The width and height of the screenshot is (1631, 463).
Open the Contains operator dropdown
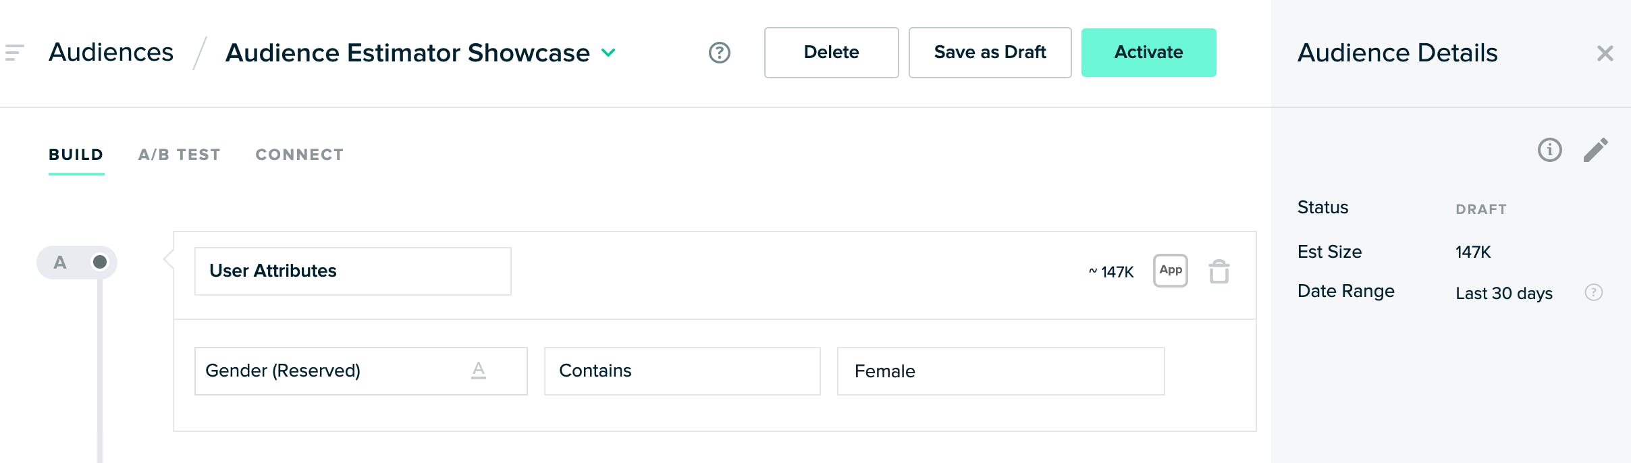pyautogui.click(x=682, y=371)
